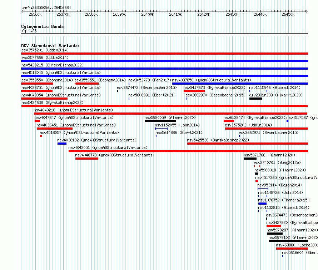Click nsv1132815 (Alsmadi2014) label
The height and width of the screenshot is (270, 318).
[284, 207]
